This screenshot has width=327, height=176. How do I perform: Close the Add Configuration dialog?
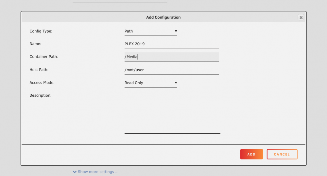point(301,18)
